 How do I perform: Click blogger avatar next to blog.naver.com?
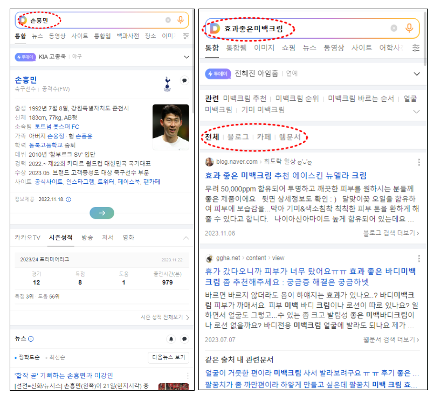[209, 162]
